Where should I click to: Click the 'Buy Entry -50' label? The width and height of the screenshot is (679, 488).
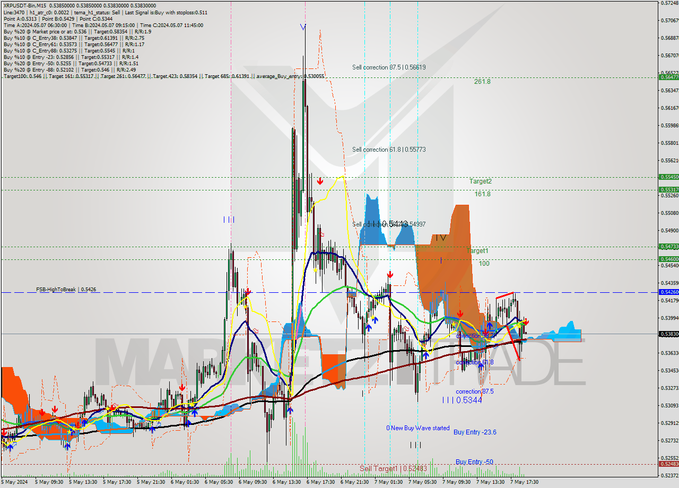[474, 462]
